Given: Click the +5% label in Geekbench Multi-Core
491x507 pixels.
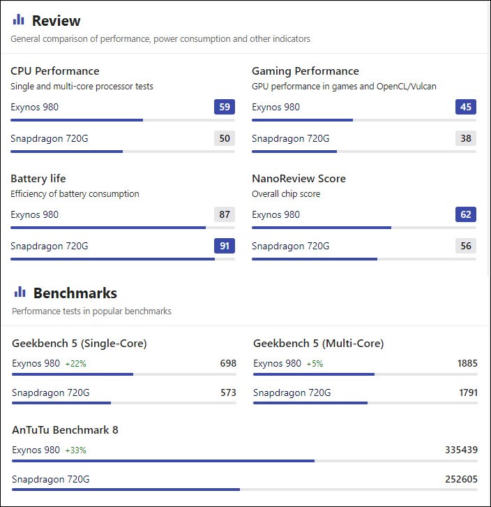Looking at the screenshot, I should point(315,364).
